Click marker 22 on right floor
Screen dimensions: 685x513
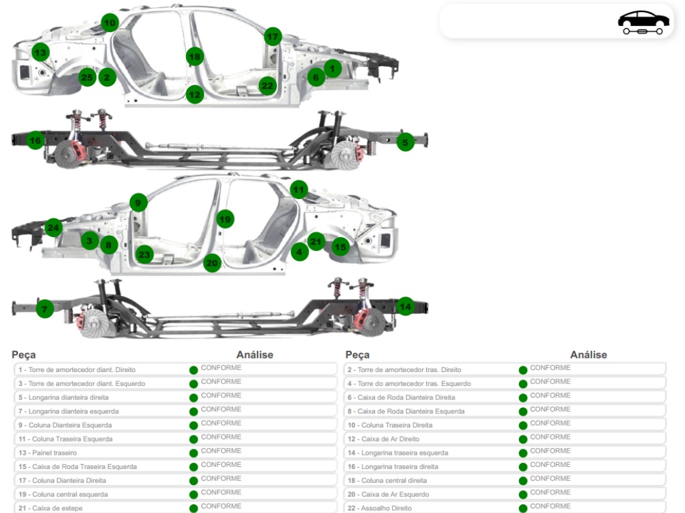268,85
